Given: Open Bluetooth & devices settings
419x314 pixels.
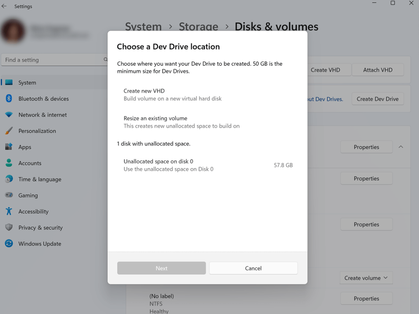Looking at the screenshot, I should [44, 99].
